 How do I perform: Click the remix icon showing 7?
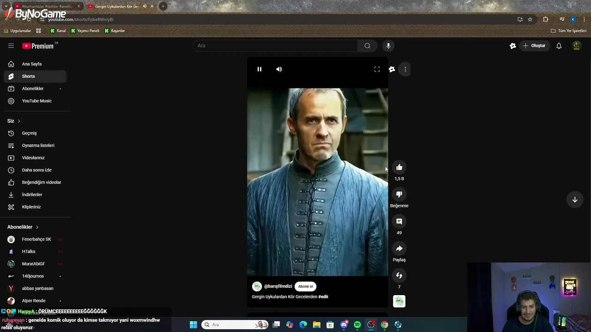click(399, 275)
